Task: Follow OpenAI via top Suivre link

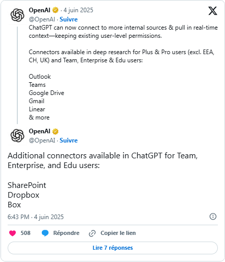Action: point(68,19)
